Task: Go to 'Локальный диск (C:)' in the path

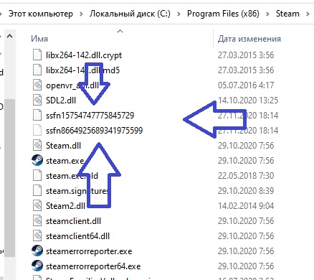Action: pos(130,14)
